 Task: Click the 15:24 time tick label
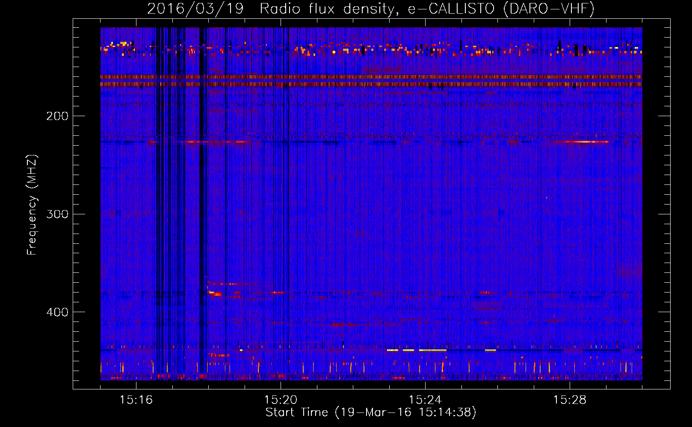tap(425, 400)
